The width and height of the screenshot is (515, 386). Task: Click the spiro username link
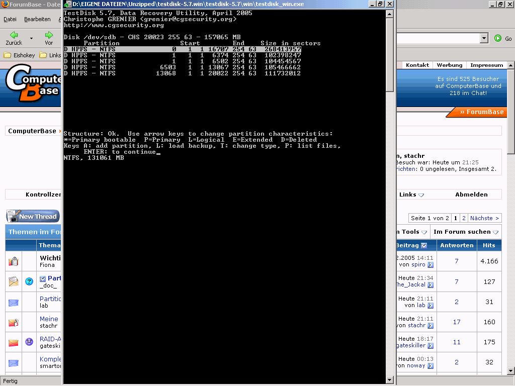pyautogui.click(x=418, y=264)
